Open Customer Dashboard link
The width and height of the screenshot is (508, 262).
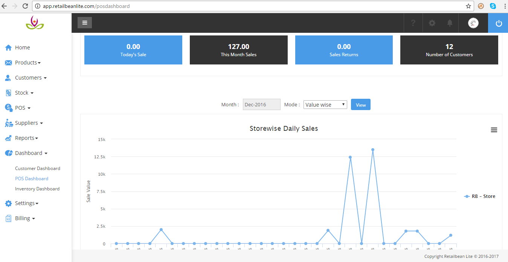pyautogui.click(x=38, y=169)
